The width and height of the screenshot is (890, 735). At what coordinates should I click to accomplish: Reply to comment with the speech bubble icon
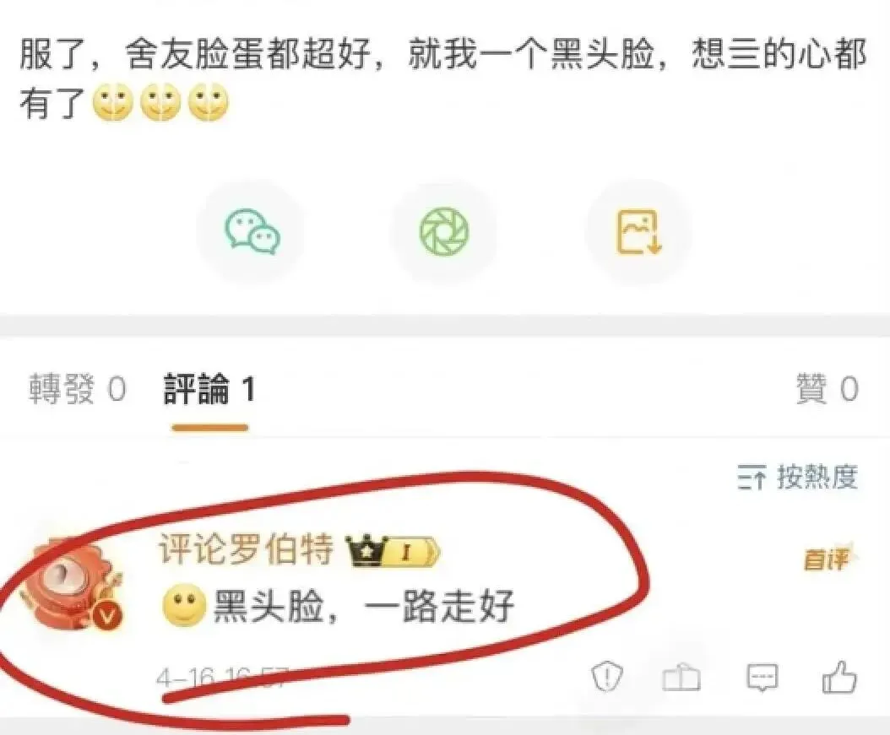[762, 677]
